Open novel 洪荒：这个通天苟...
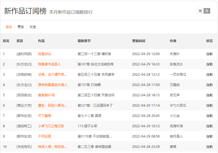 coord(52,74)
